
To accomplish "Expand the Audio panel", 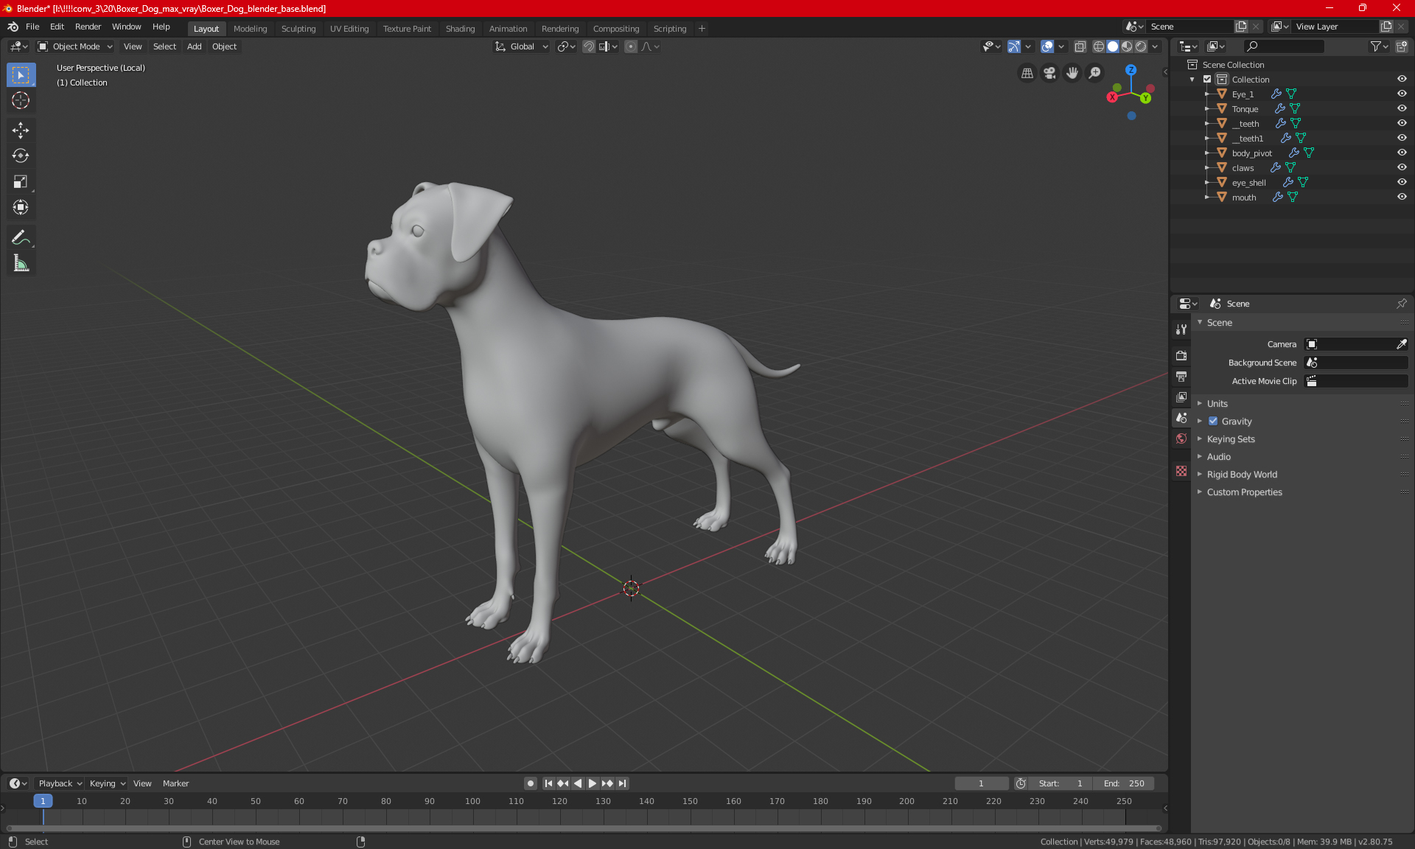I will point(1218,457).
